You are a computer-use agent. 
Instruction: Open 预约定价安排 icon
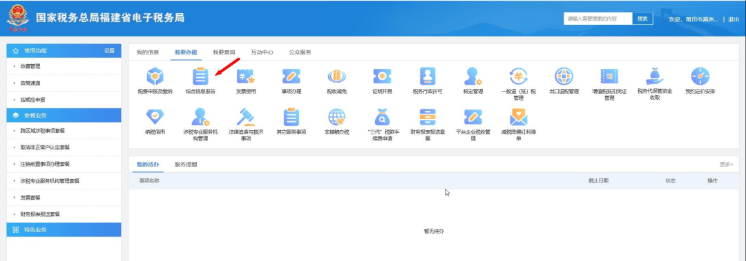click(700, 76)
